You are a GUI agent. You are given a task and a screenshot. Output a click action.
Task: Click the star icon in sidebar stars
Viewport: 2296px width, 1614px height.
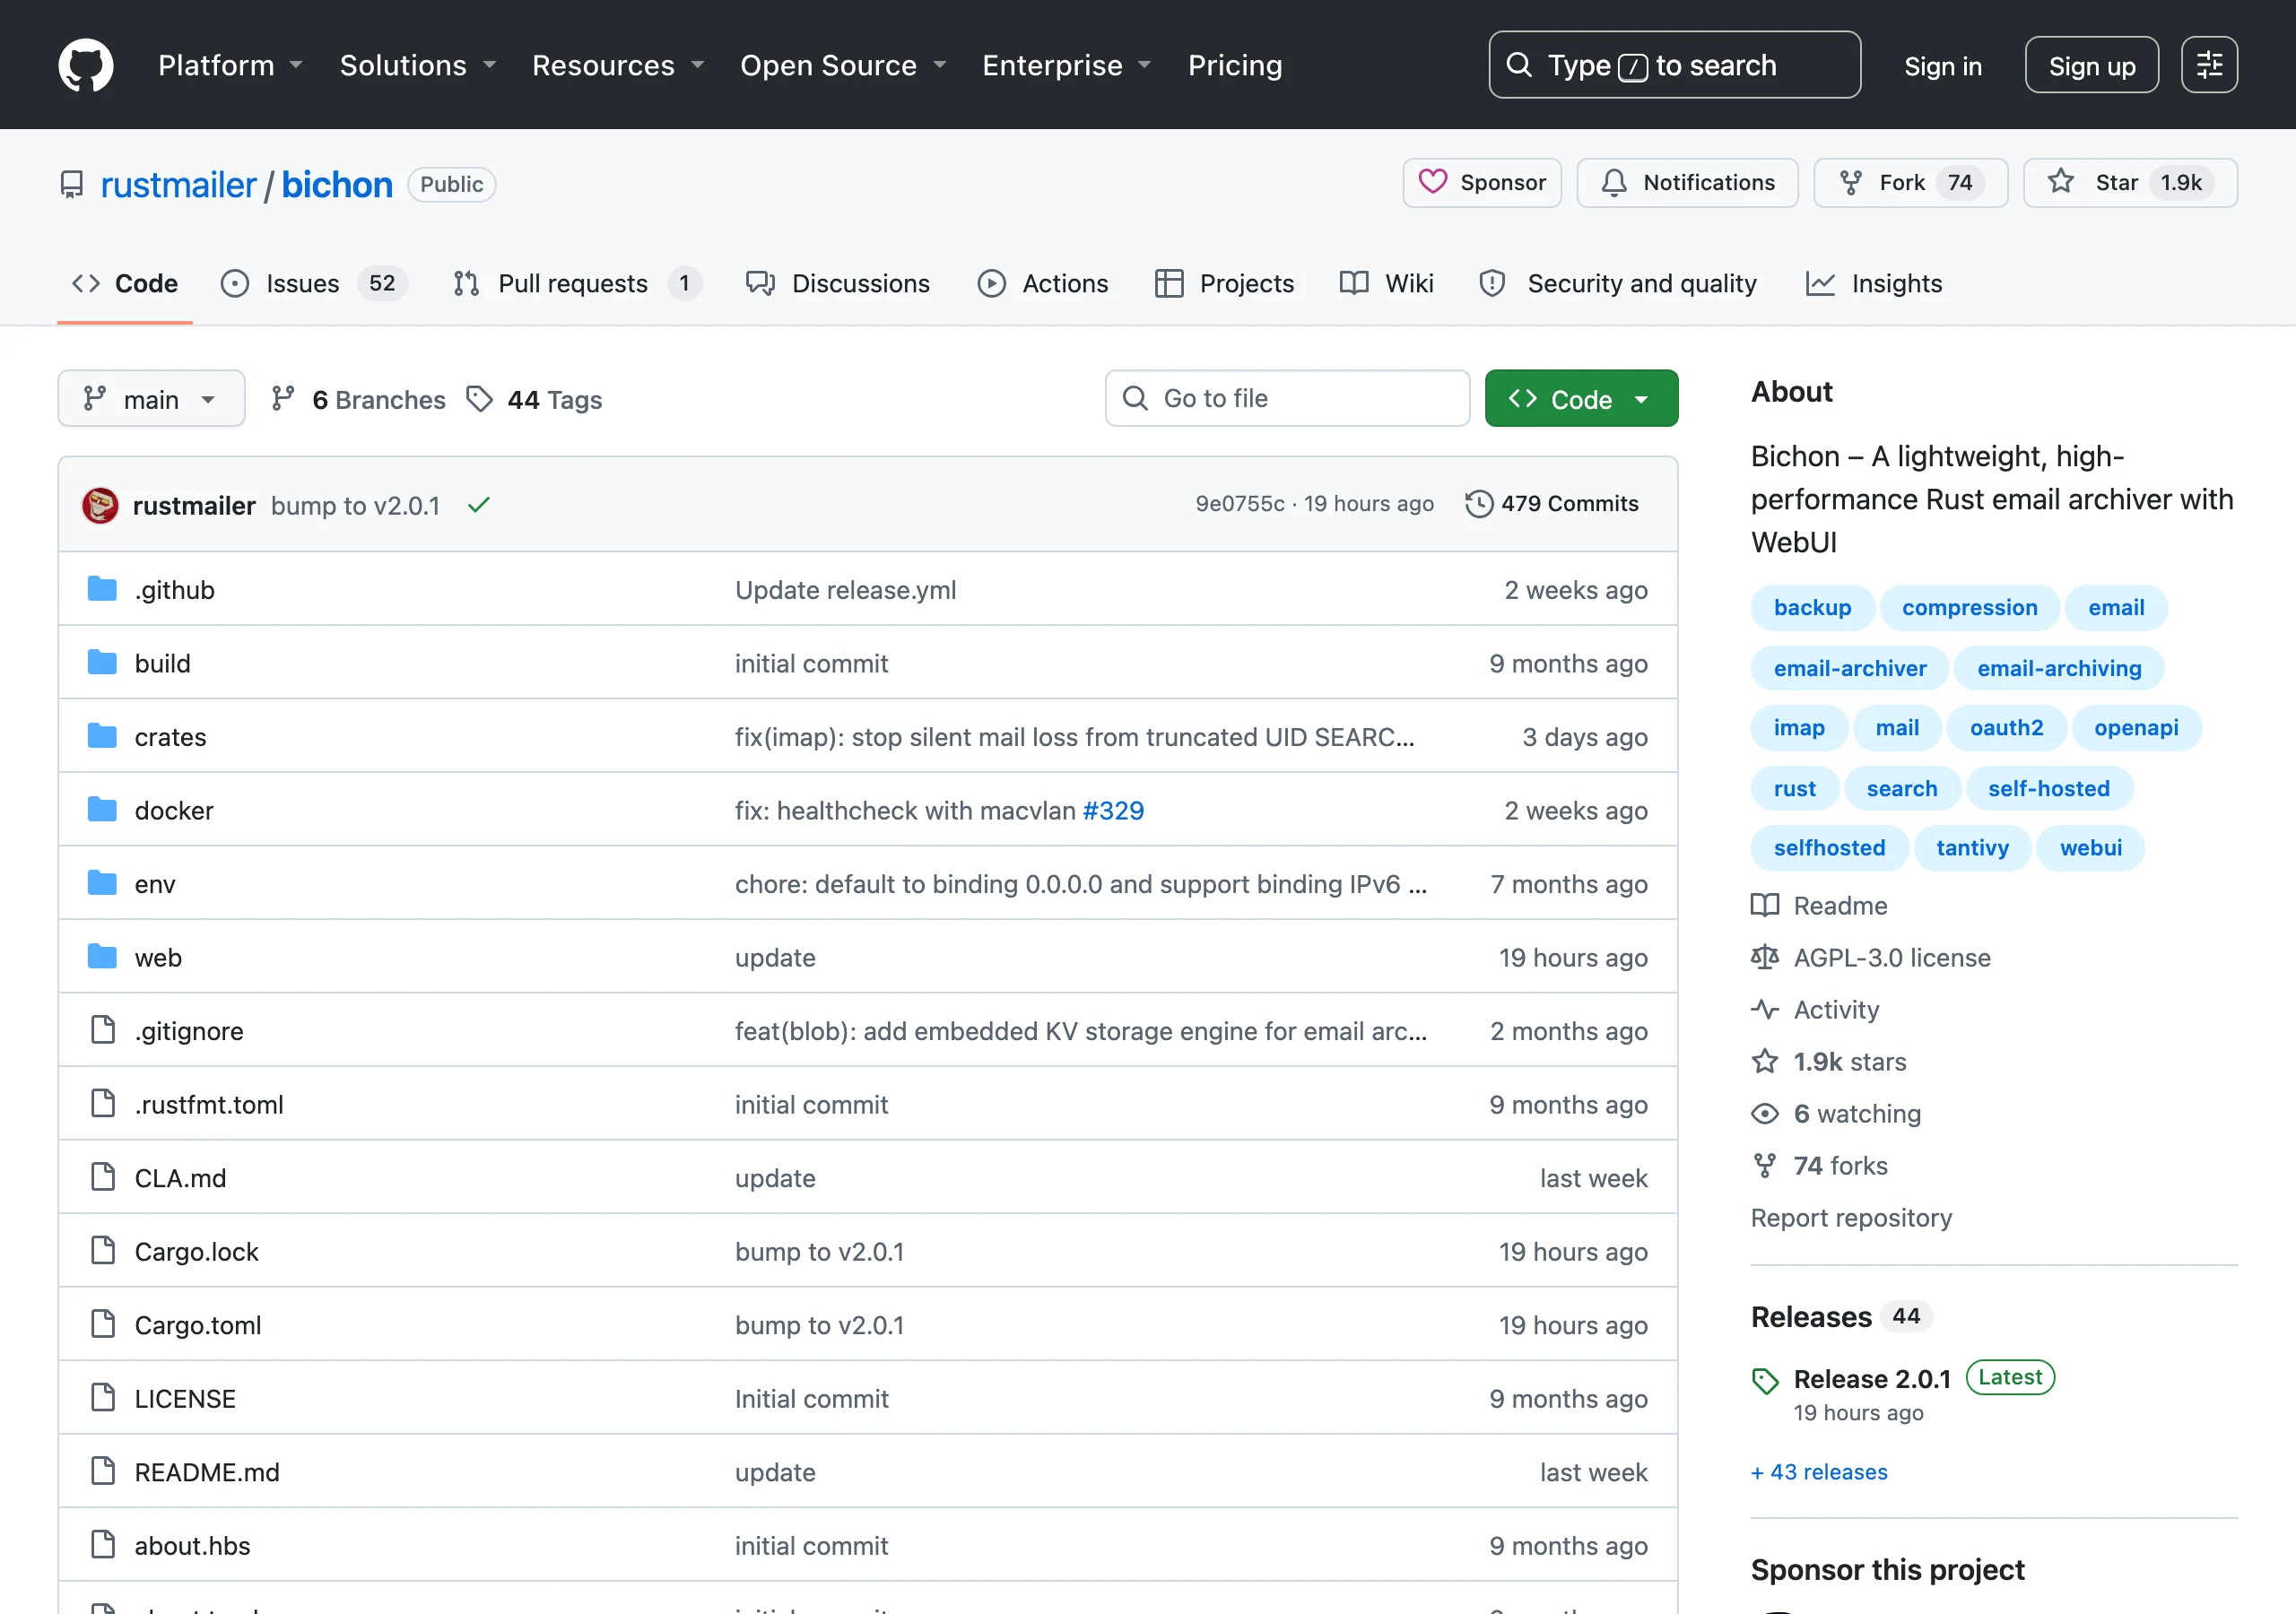pos(1765,1061)
